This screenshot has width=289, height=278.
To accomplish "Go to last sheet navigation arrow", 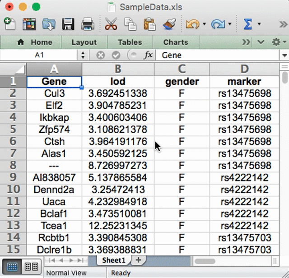I will (x=80, y=260).
